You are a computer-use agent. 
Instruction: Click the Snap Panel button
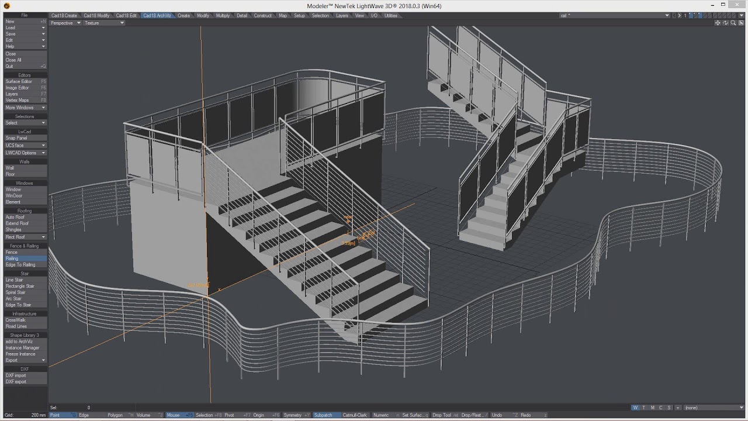point(25,138)
